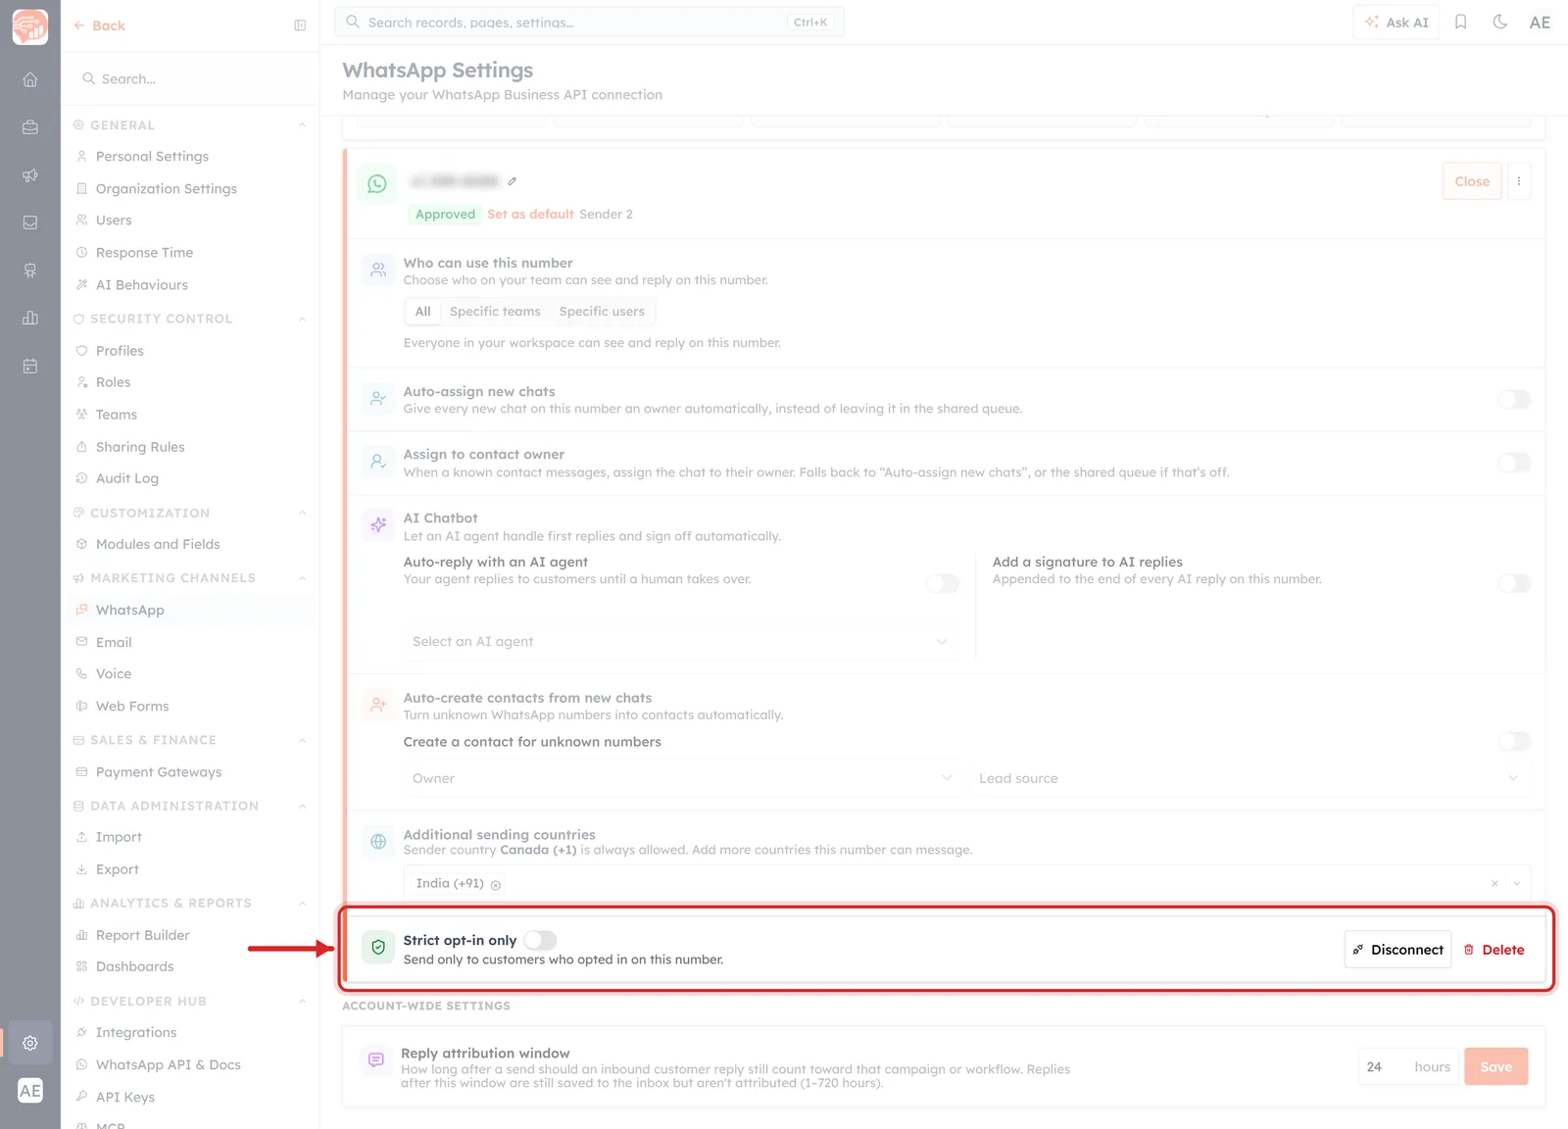Click Set as default for this number
Viewport: 1568px width, 1129px height.
click(x=530, y=215)
